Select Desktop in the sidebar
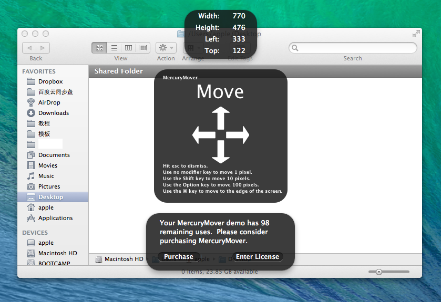The image size is (441, 302). (53, 197)
